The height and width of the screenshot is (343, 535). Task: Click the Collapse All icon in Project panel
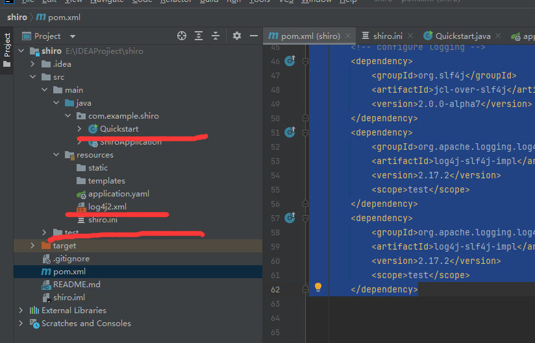(216, 36)
